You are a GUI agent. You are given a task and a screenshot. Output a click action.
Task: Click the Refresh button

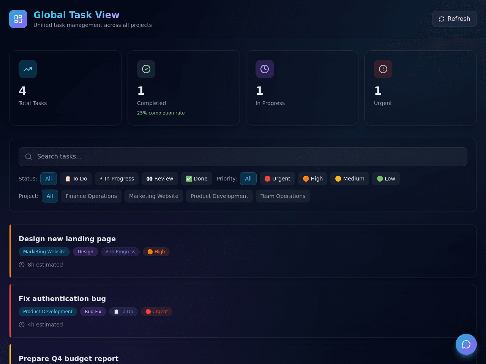(454, 19)
